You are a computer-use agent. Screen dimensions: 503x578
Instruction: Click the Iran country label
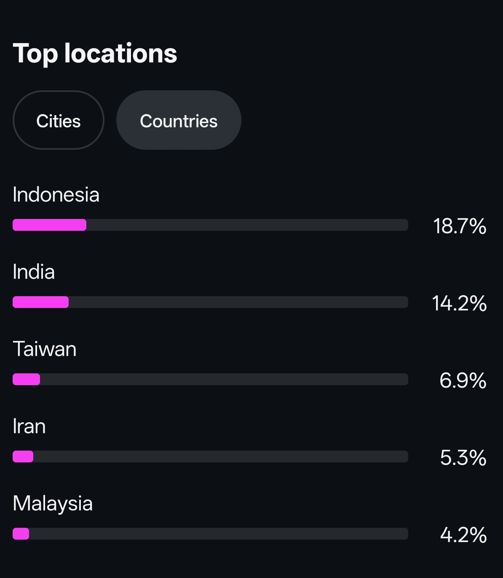[29, 426]
